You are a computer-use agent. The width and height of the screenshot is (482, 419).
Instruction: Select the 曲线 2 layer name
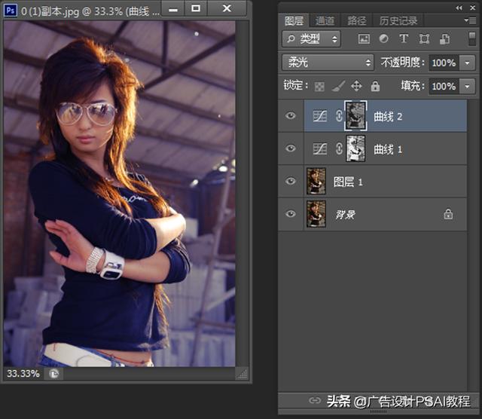(388, 117)
